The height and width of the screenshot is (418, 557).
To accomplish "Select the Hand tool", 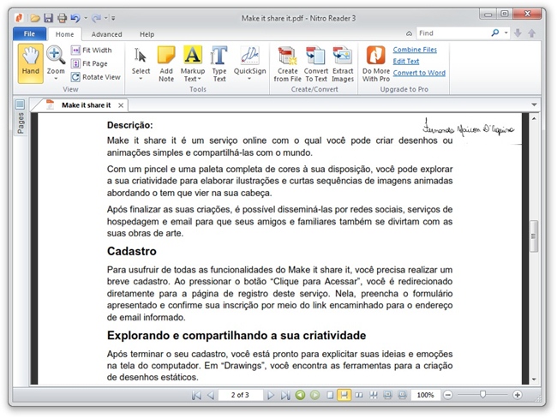I will 31,63.
